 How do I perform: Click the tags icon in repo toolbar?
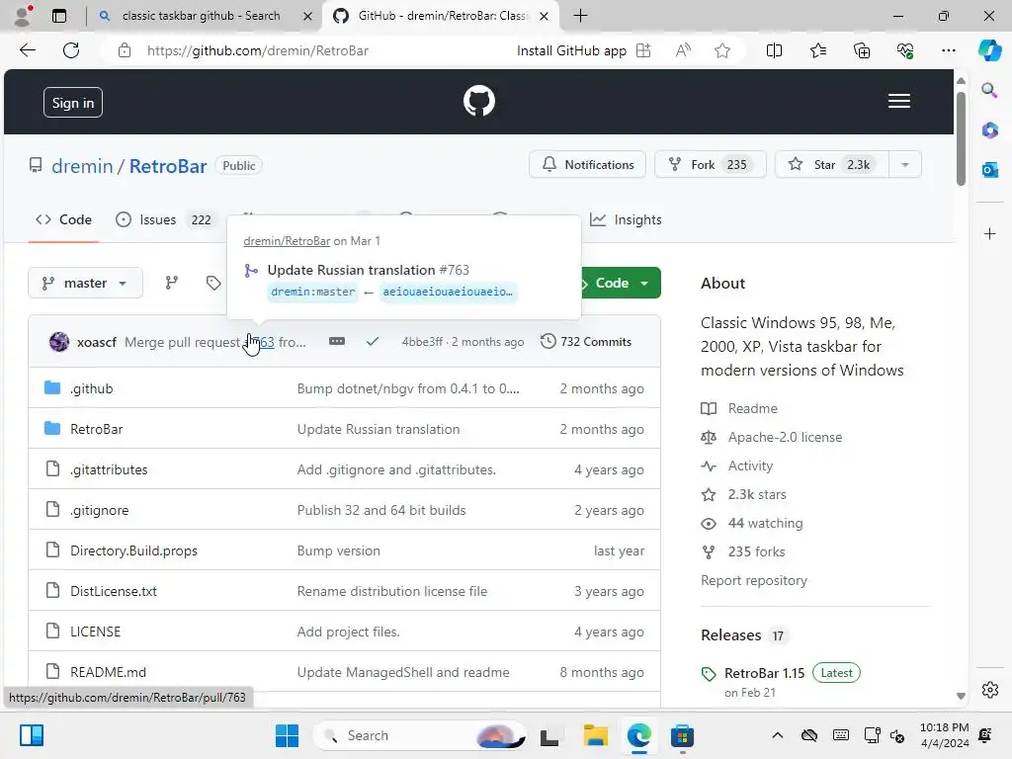213,283
